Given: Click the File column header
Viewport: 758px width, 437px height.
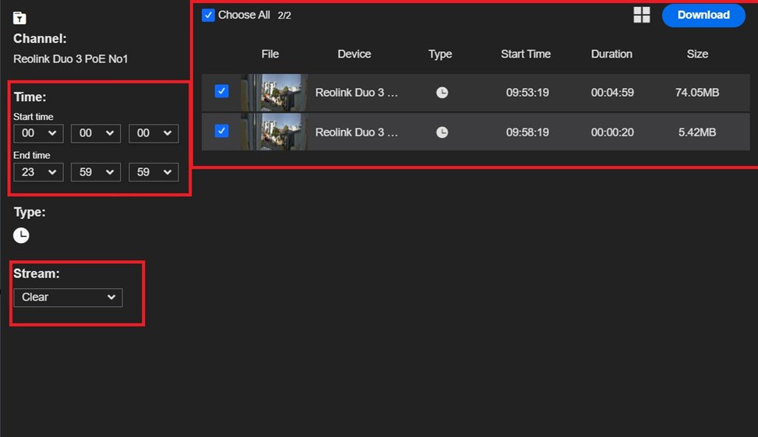Looking at the screenshot, I should click(x=270, y=55).
